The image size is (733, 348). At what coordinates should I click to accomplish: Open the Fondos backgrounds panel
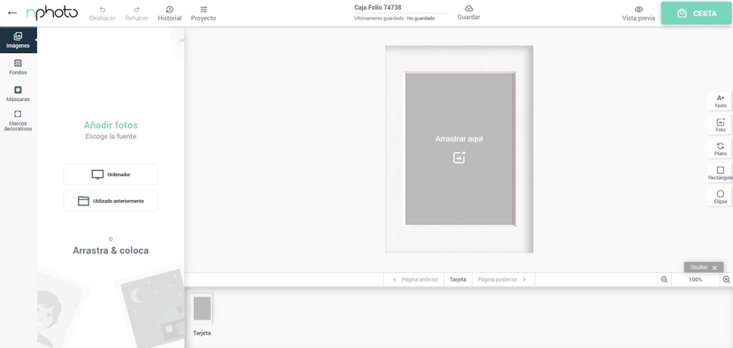click(x=18, y=67)
